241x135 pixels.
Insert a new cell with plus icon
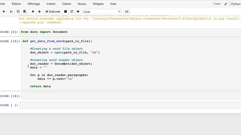point(4,12)
